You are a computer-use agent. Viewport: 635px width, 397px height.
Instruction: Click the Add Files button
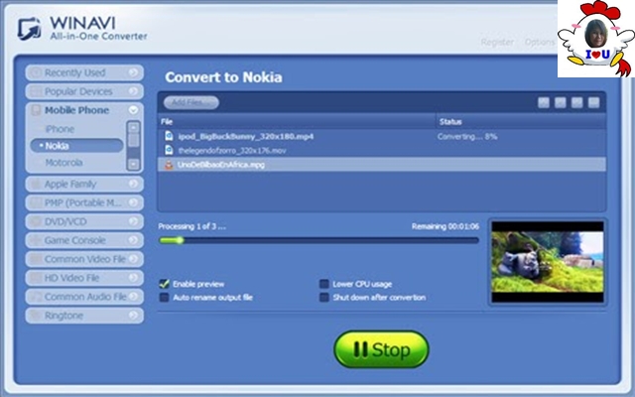coord(191,103)
